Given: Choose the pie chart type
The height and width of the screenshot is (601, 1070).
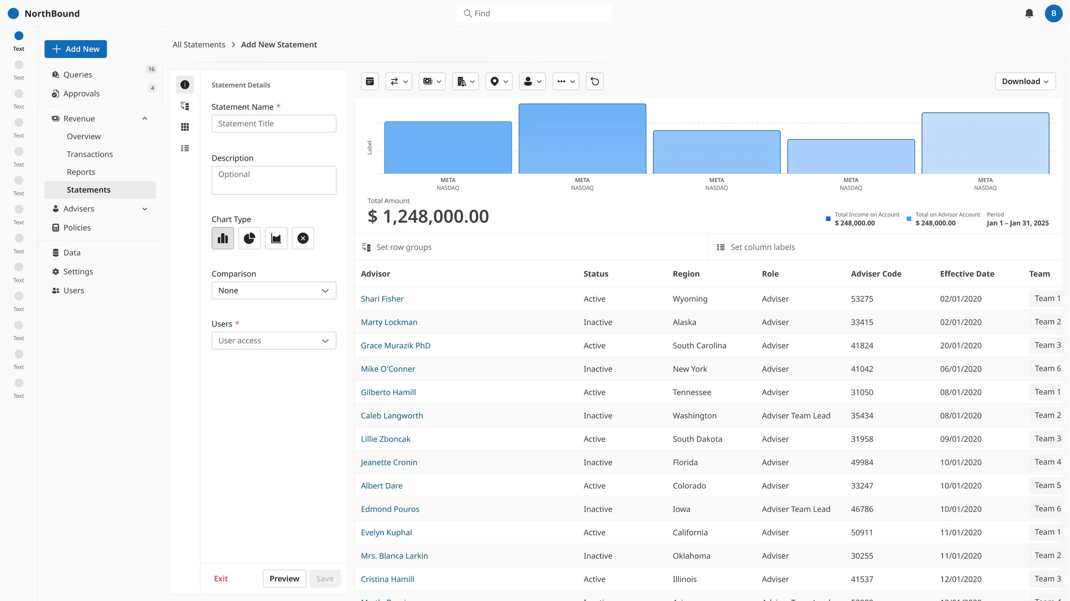Looking at the screenshot, I should (x=249, y=238).
